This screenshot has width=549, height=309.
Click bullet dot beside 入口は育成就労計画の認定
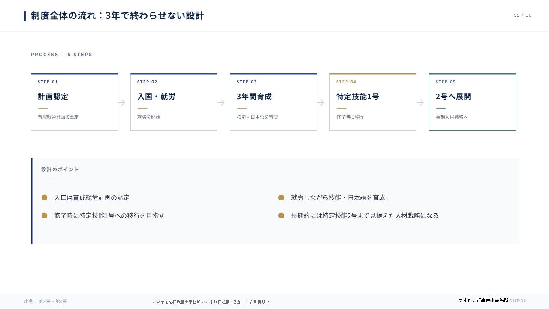(x=44, y=197)
